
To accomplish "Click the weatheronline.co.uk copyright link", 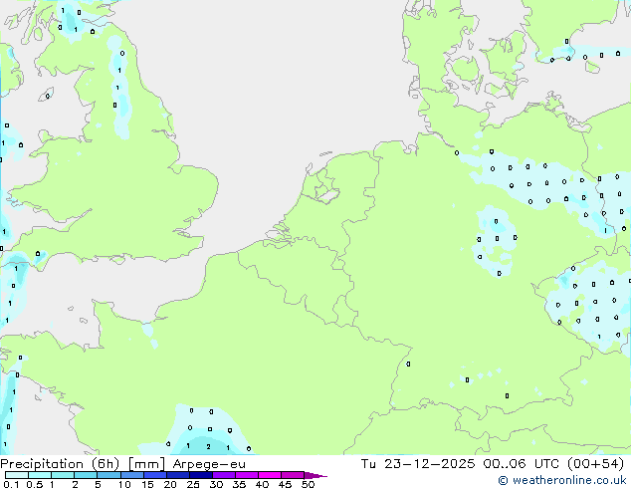I will [561, 480].
